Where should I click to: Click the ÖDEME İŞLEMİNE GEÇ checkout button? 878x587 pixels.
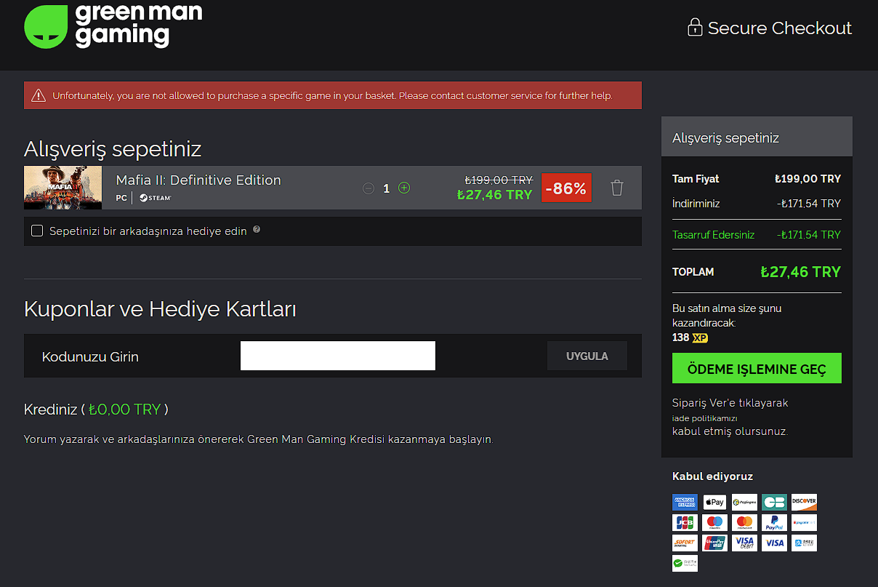pyautogui.click(x=757, y=368)
